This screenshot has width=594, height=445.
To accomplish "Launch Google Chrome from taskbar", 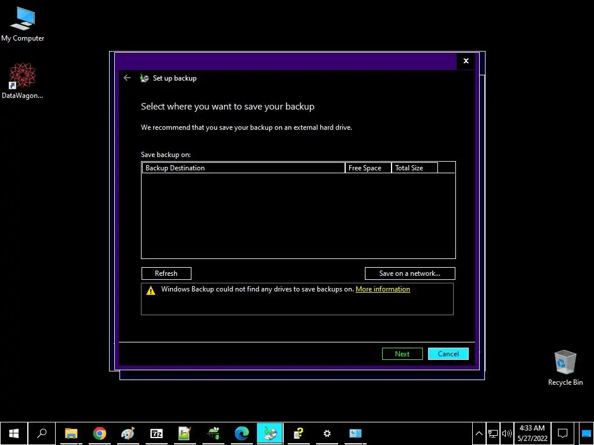I will pos(100,433).
